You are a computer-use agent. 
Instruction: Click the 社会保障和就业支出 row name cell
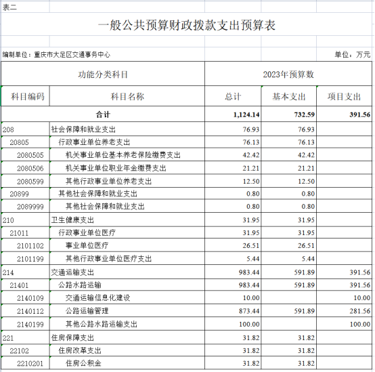[127, 129]
